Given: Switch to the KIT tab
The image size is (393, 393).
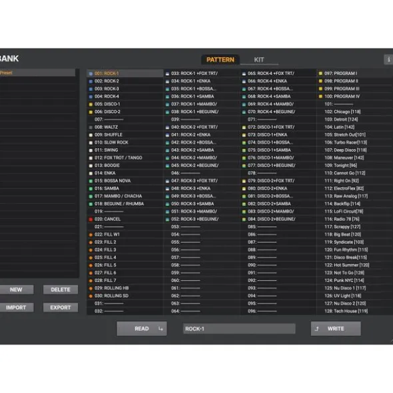Looking at the screenshot, I should pyautogui.click(x=259, y=60).
